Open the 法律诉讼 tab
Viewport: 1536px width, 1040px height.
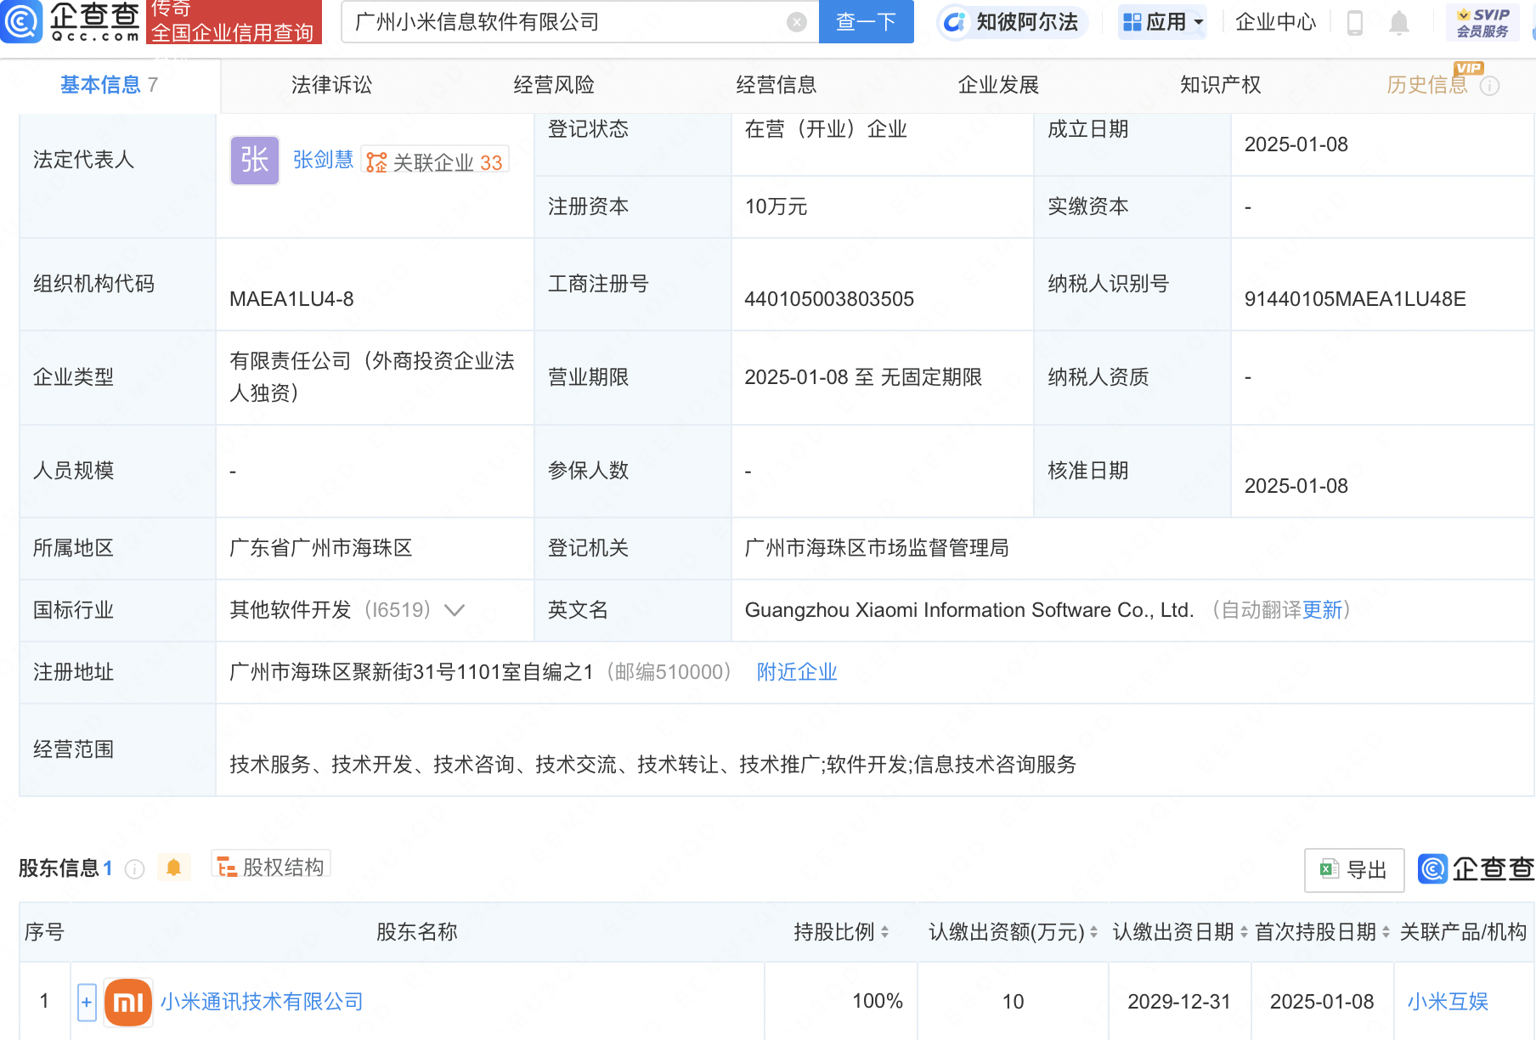click(331, 85)
